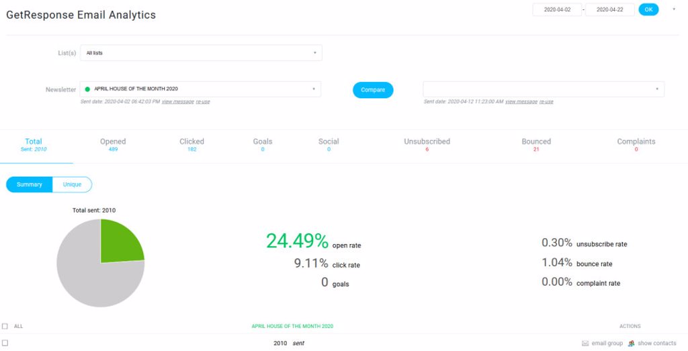Expand the small arrow next to the OK button
This screenshot has width=688, height=351.
click(674, 9)
